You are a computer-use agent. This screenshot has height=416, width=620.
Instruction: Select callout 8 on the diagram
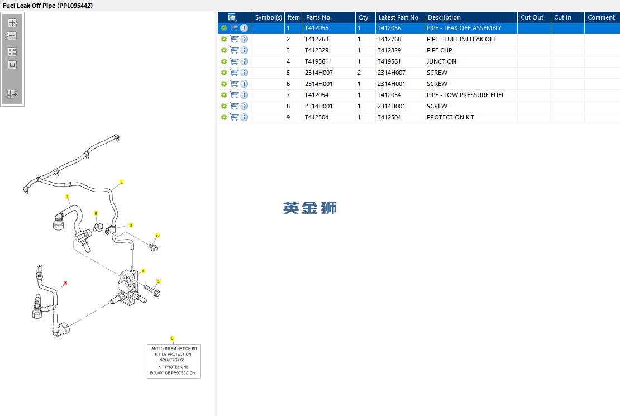[x=96, y=213]
